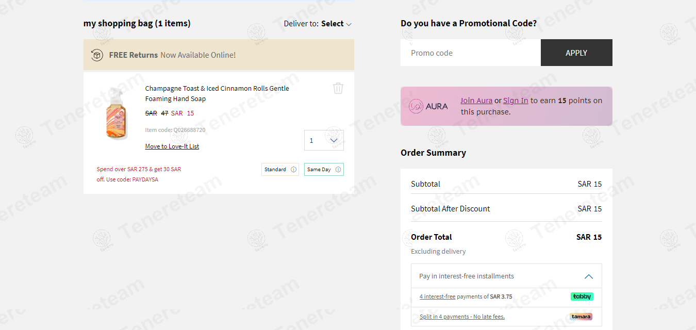
Task: Click the Aura logo in pink banner
Action: tap(428, 106)
